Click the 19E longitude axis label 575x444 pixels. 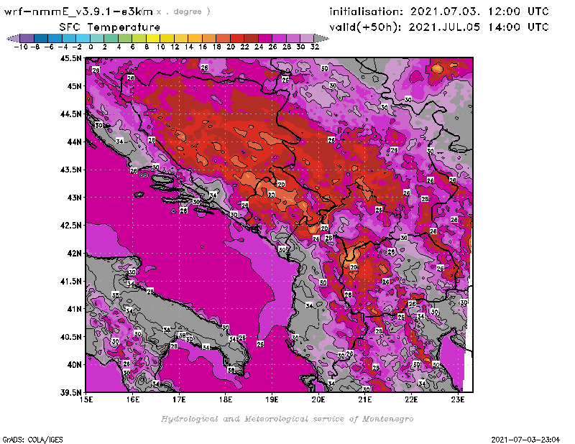(x=272, y=399)
